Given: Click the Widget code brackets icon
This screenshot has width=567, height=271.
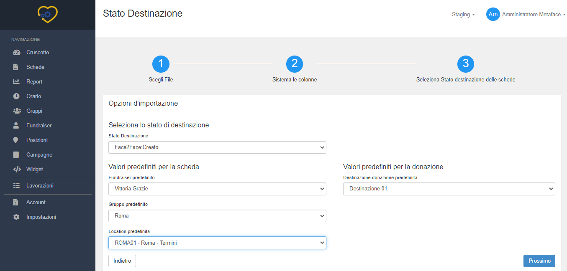Looking at the screenshot, I should click(x=17, y=170).
